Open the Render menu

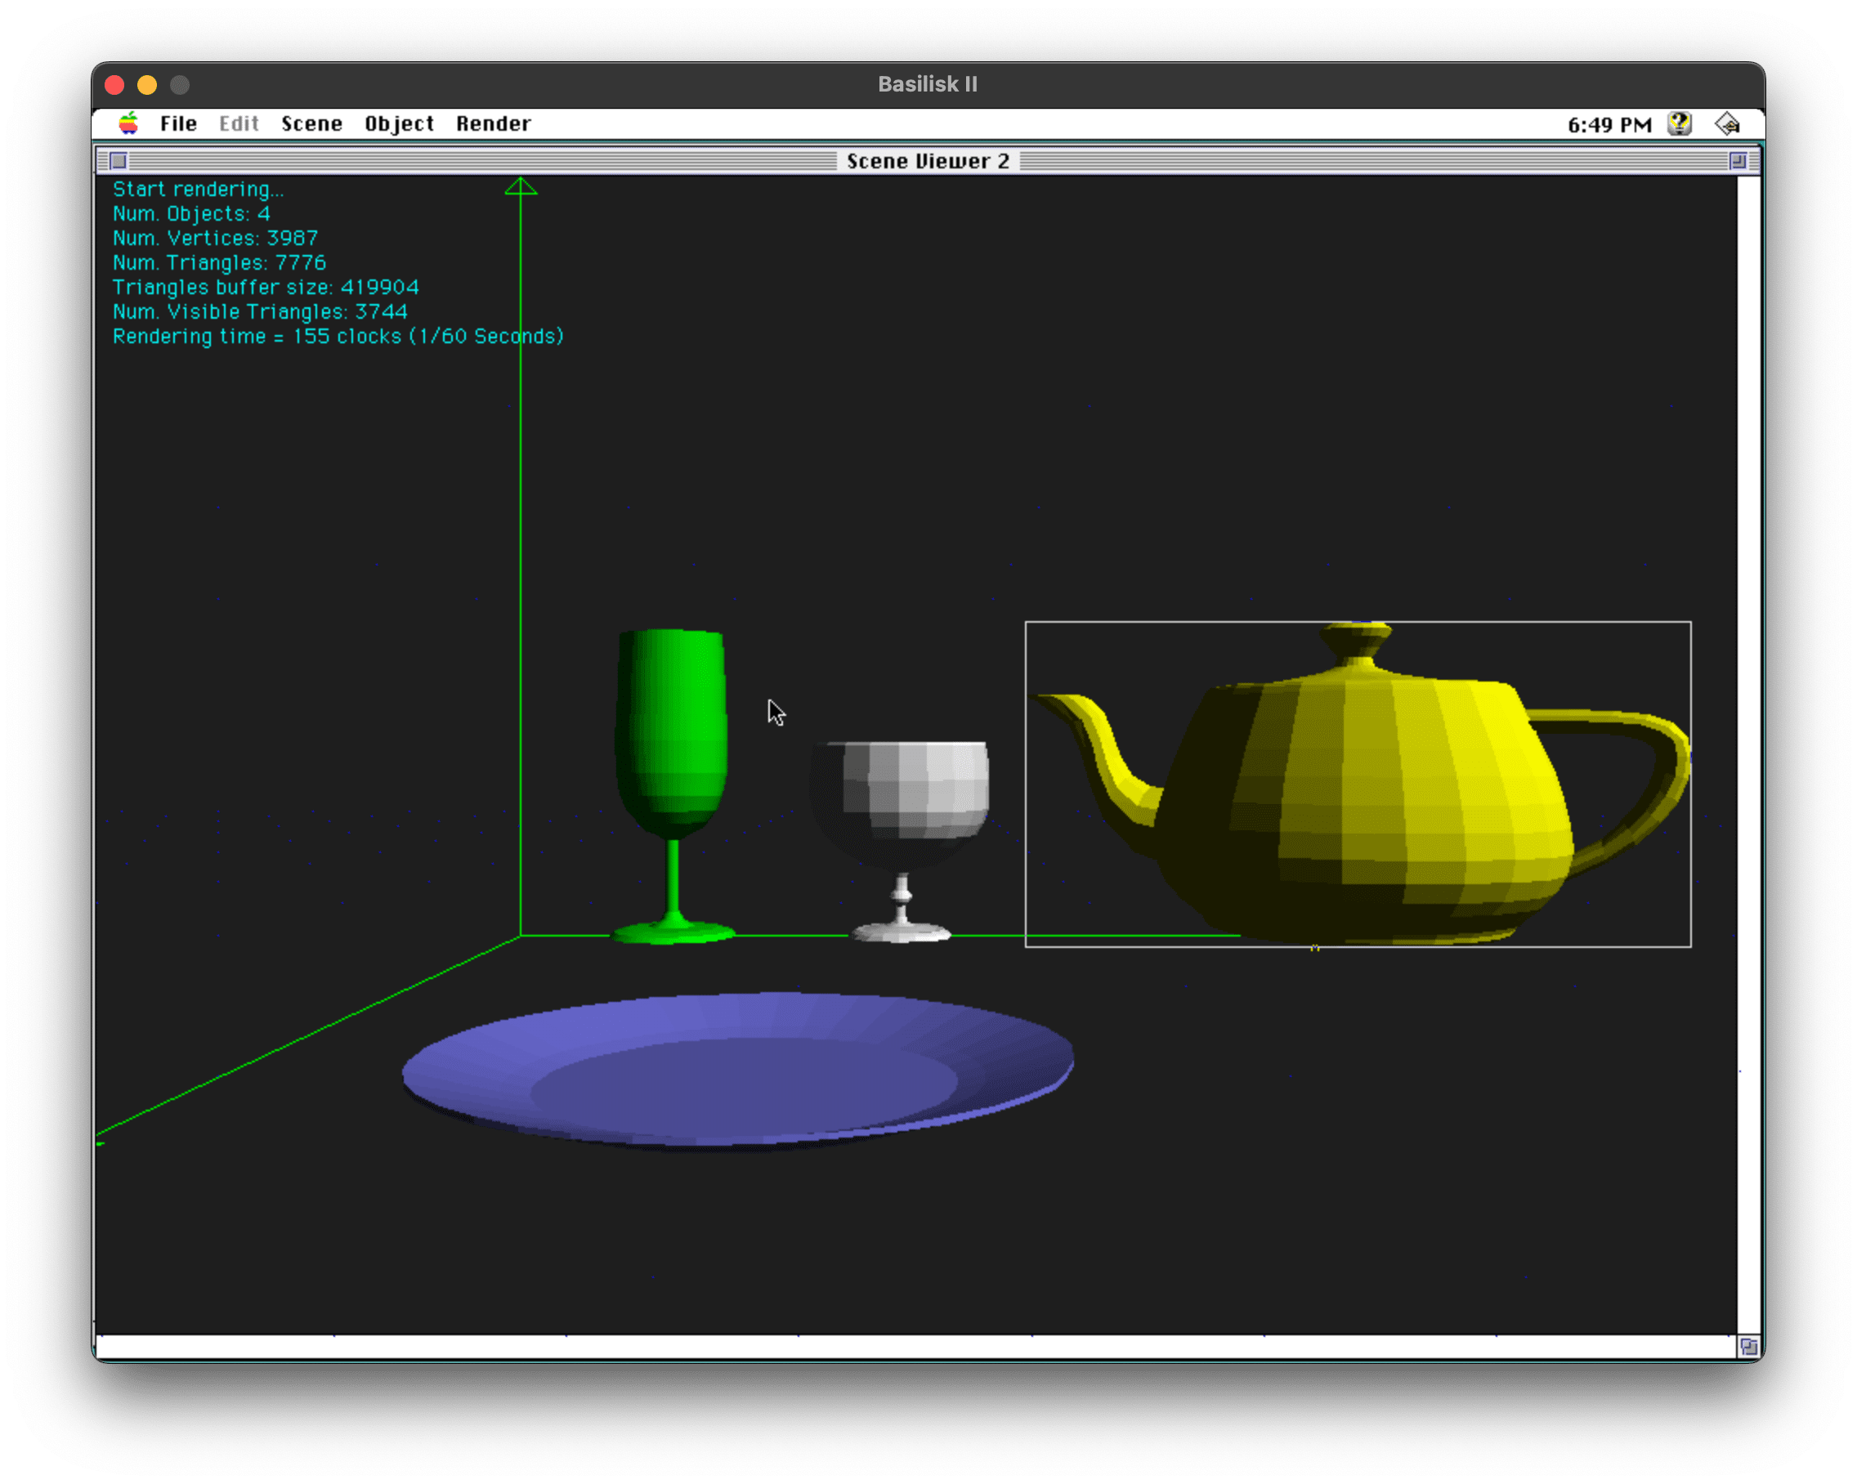pos(494,123)
